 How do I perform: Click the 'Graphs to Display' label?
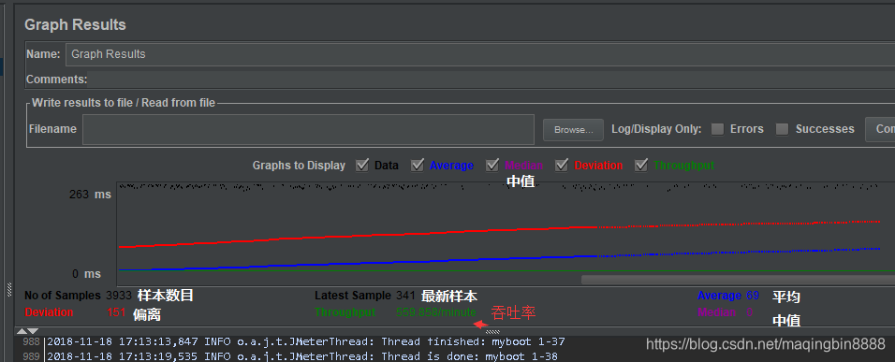[x=299, y=166]
